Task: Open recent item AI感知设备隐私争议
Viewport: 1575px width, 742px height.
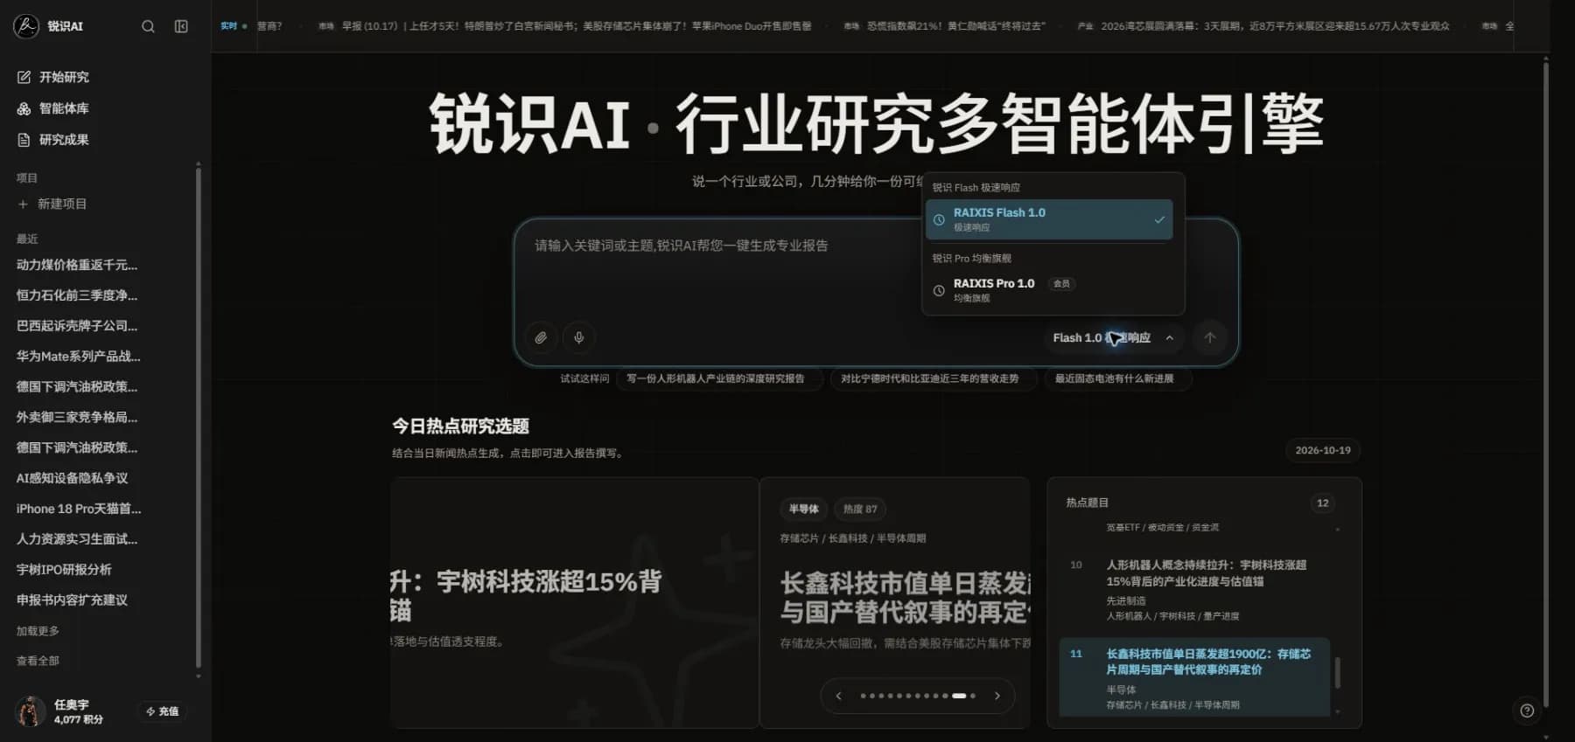Action: pos(72,478)
